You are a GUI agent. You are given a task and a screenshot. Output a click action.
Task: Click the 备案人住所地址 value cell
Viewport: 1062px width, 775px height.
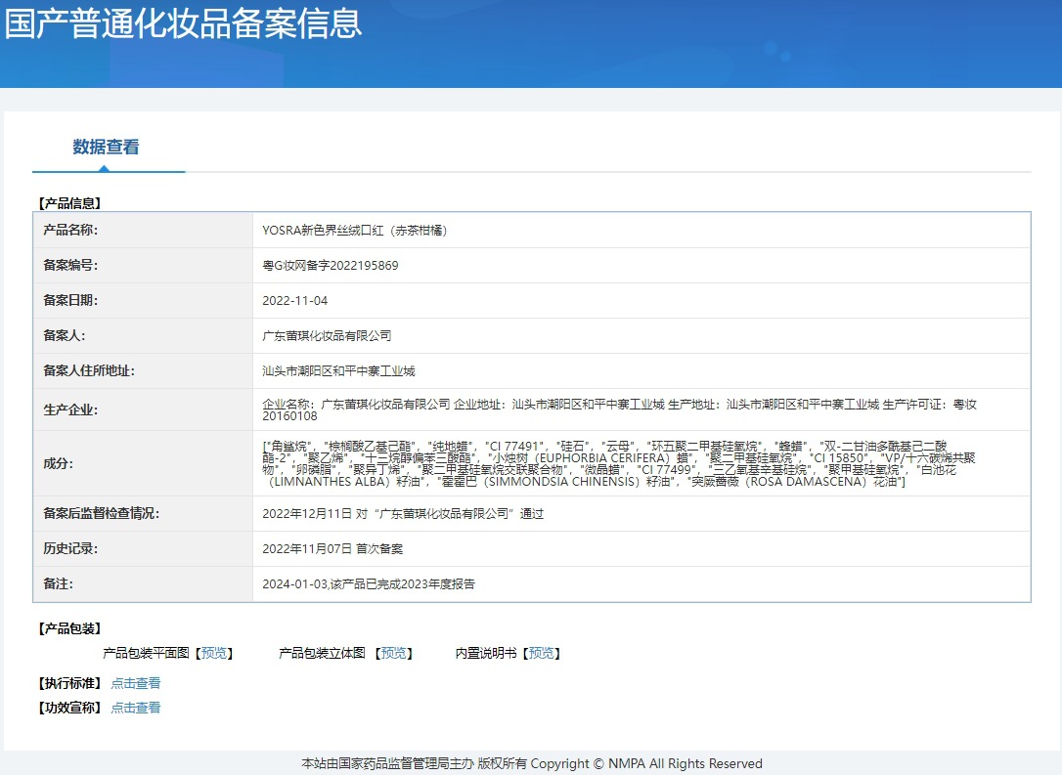coord(642,371)
